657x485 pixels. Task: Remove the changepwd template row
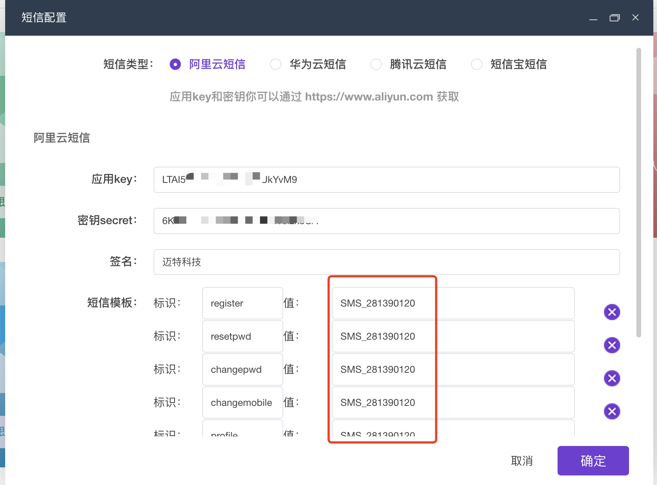612,378
